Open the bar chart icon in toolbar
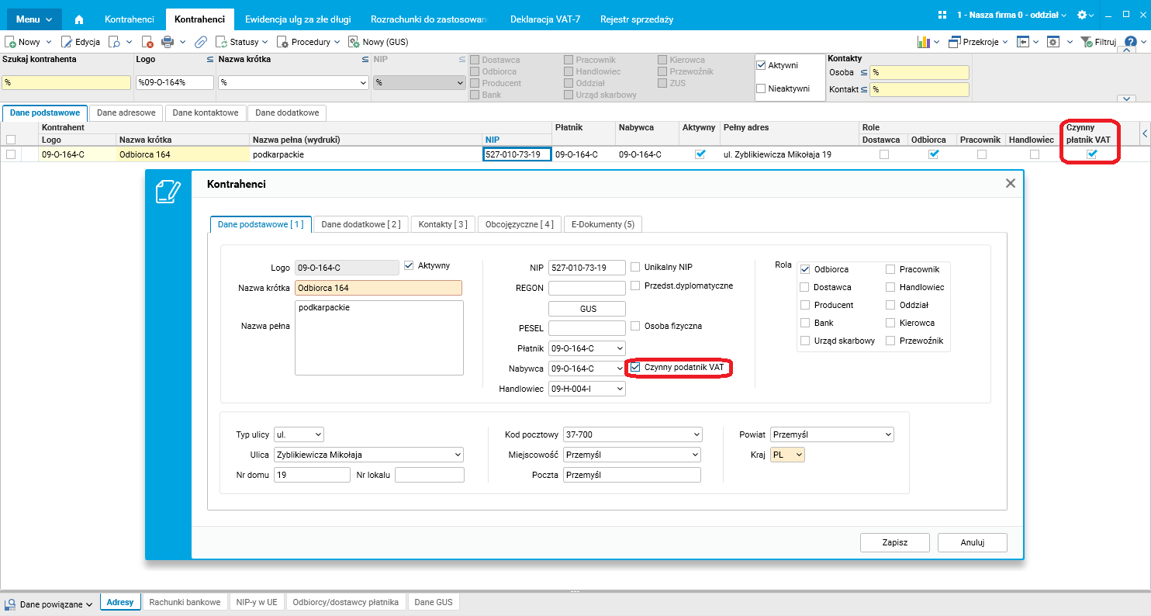Image resolution: width=1151 pixels, height=616 pixels. (x=924, y=42)
